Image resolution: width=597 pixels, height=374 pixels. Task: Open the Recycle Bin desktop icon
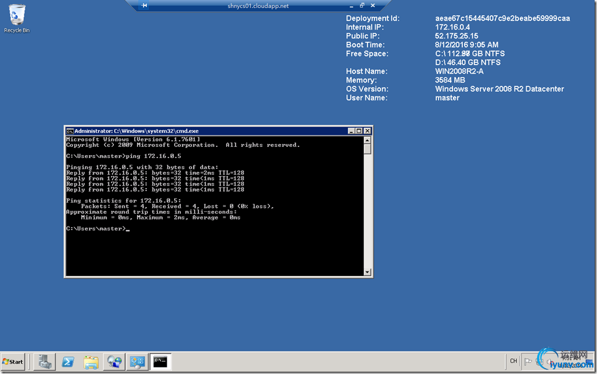[x=17, y=18]
